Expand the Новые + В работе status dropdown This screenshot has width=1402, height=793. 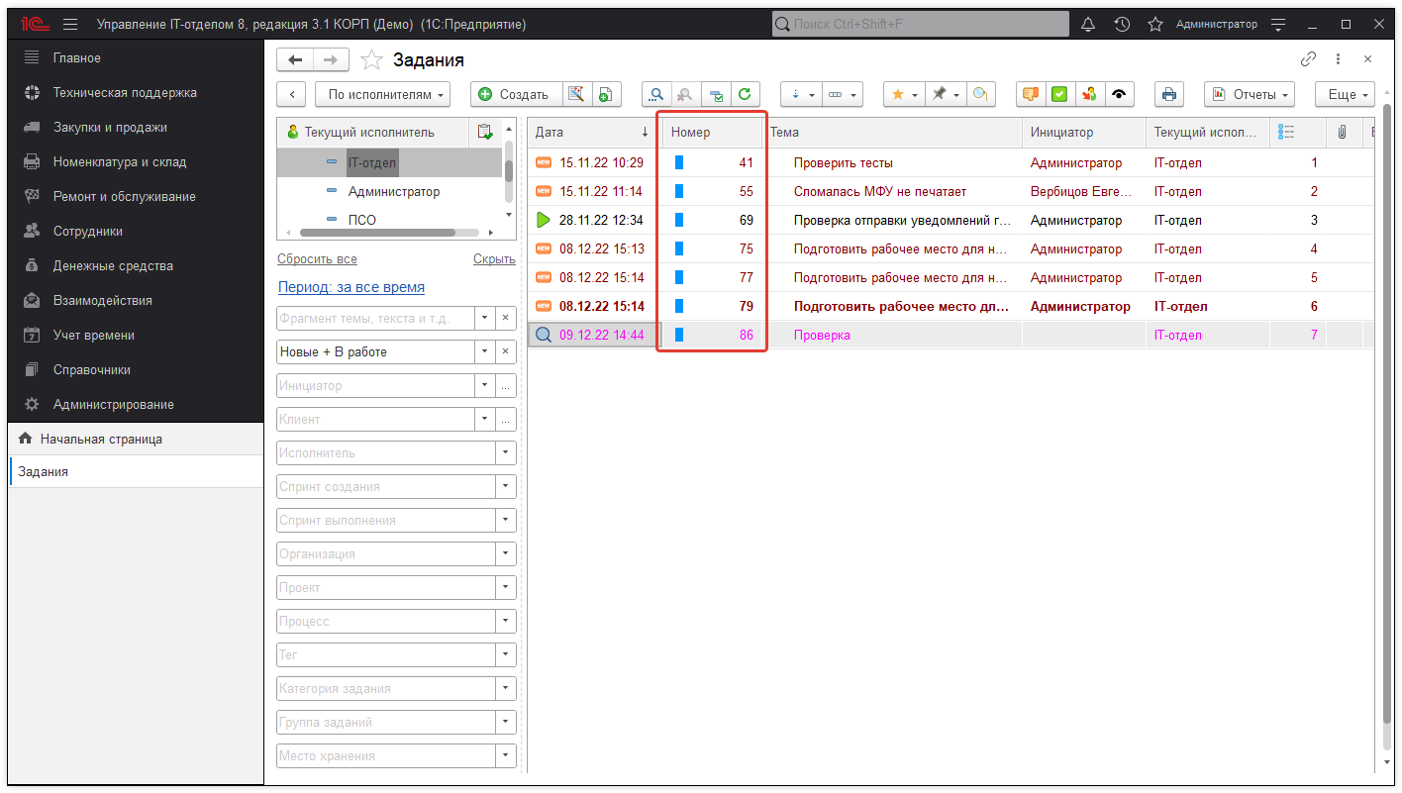click(x=485, y=352)
